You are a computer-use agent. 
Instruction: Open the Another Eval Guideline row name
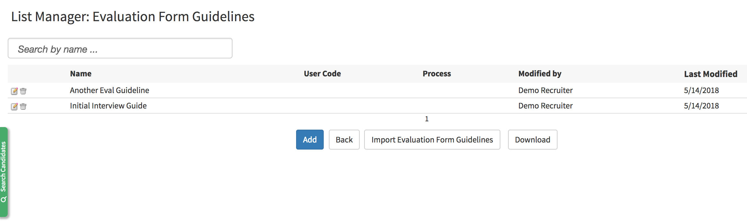(x=110, y=90)
